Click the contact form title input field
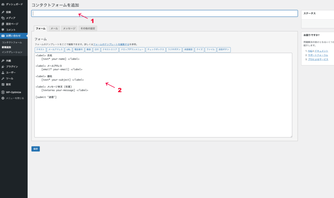The height and width of the screenshot is (198, 334). 164,13
